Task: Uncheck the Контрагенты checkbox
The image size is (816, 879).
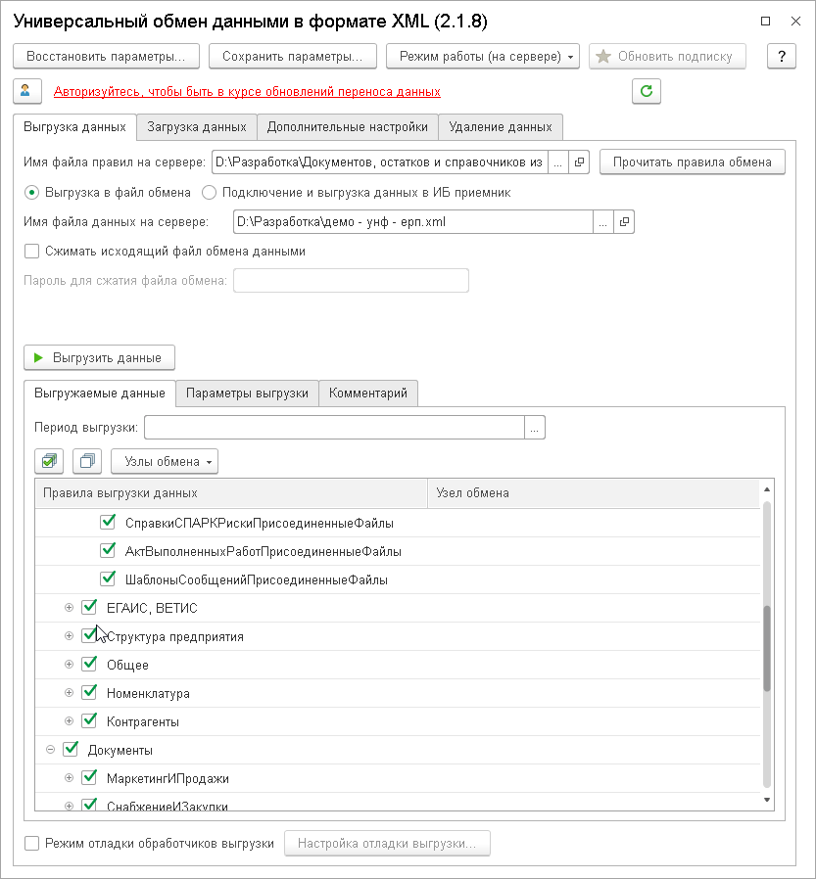Action: tap(89, 721)
